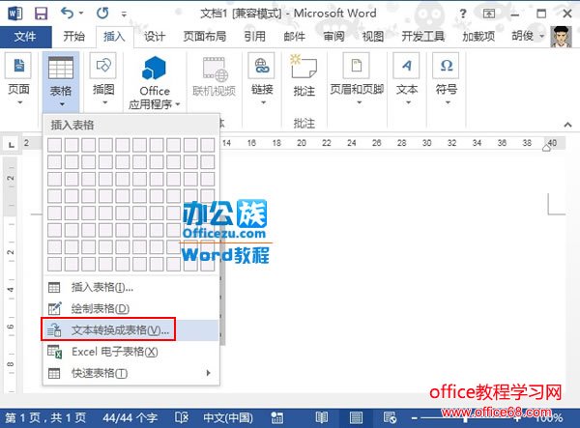Expand 快速表格(T) submenu
This screenshot has width=580, height=428.
pos(131,373)
